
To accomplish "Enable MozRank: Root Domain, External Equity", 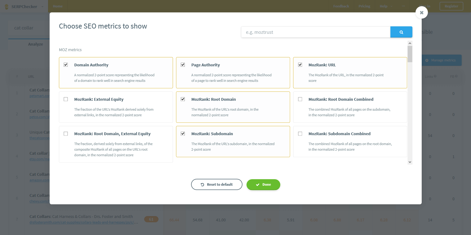I will pyautogui.click(x=66, y=134).
